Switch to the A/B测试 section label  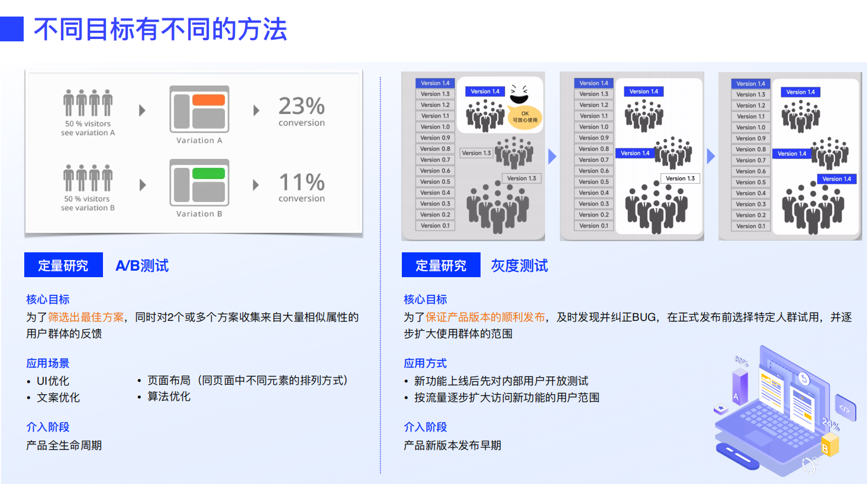click(143, 265)
